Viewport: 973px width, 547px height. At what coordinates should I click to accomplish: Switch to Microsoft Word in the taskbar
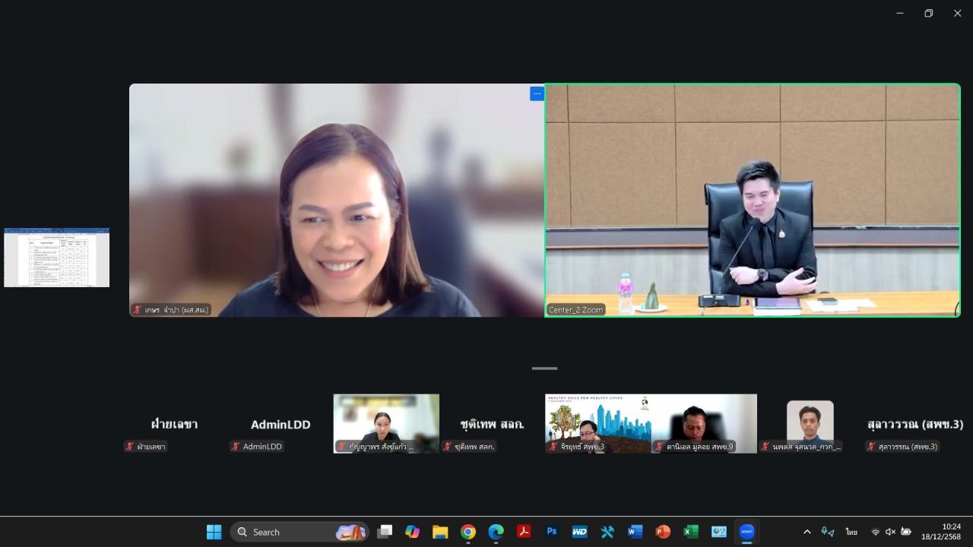click(635, 532)
